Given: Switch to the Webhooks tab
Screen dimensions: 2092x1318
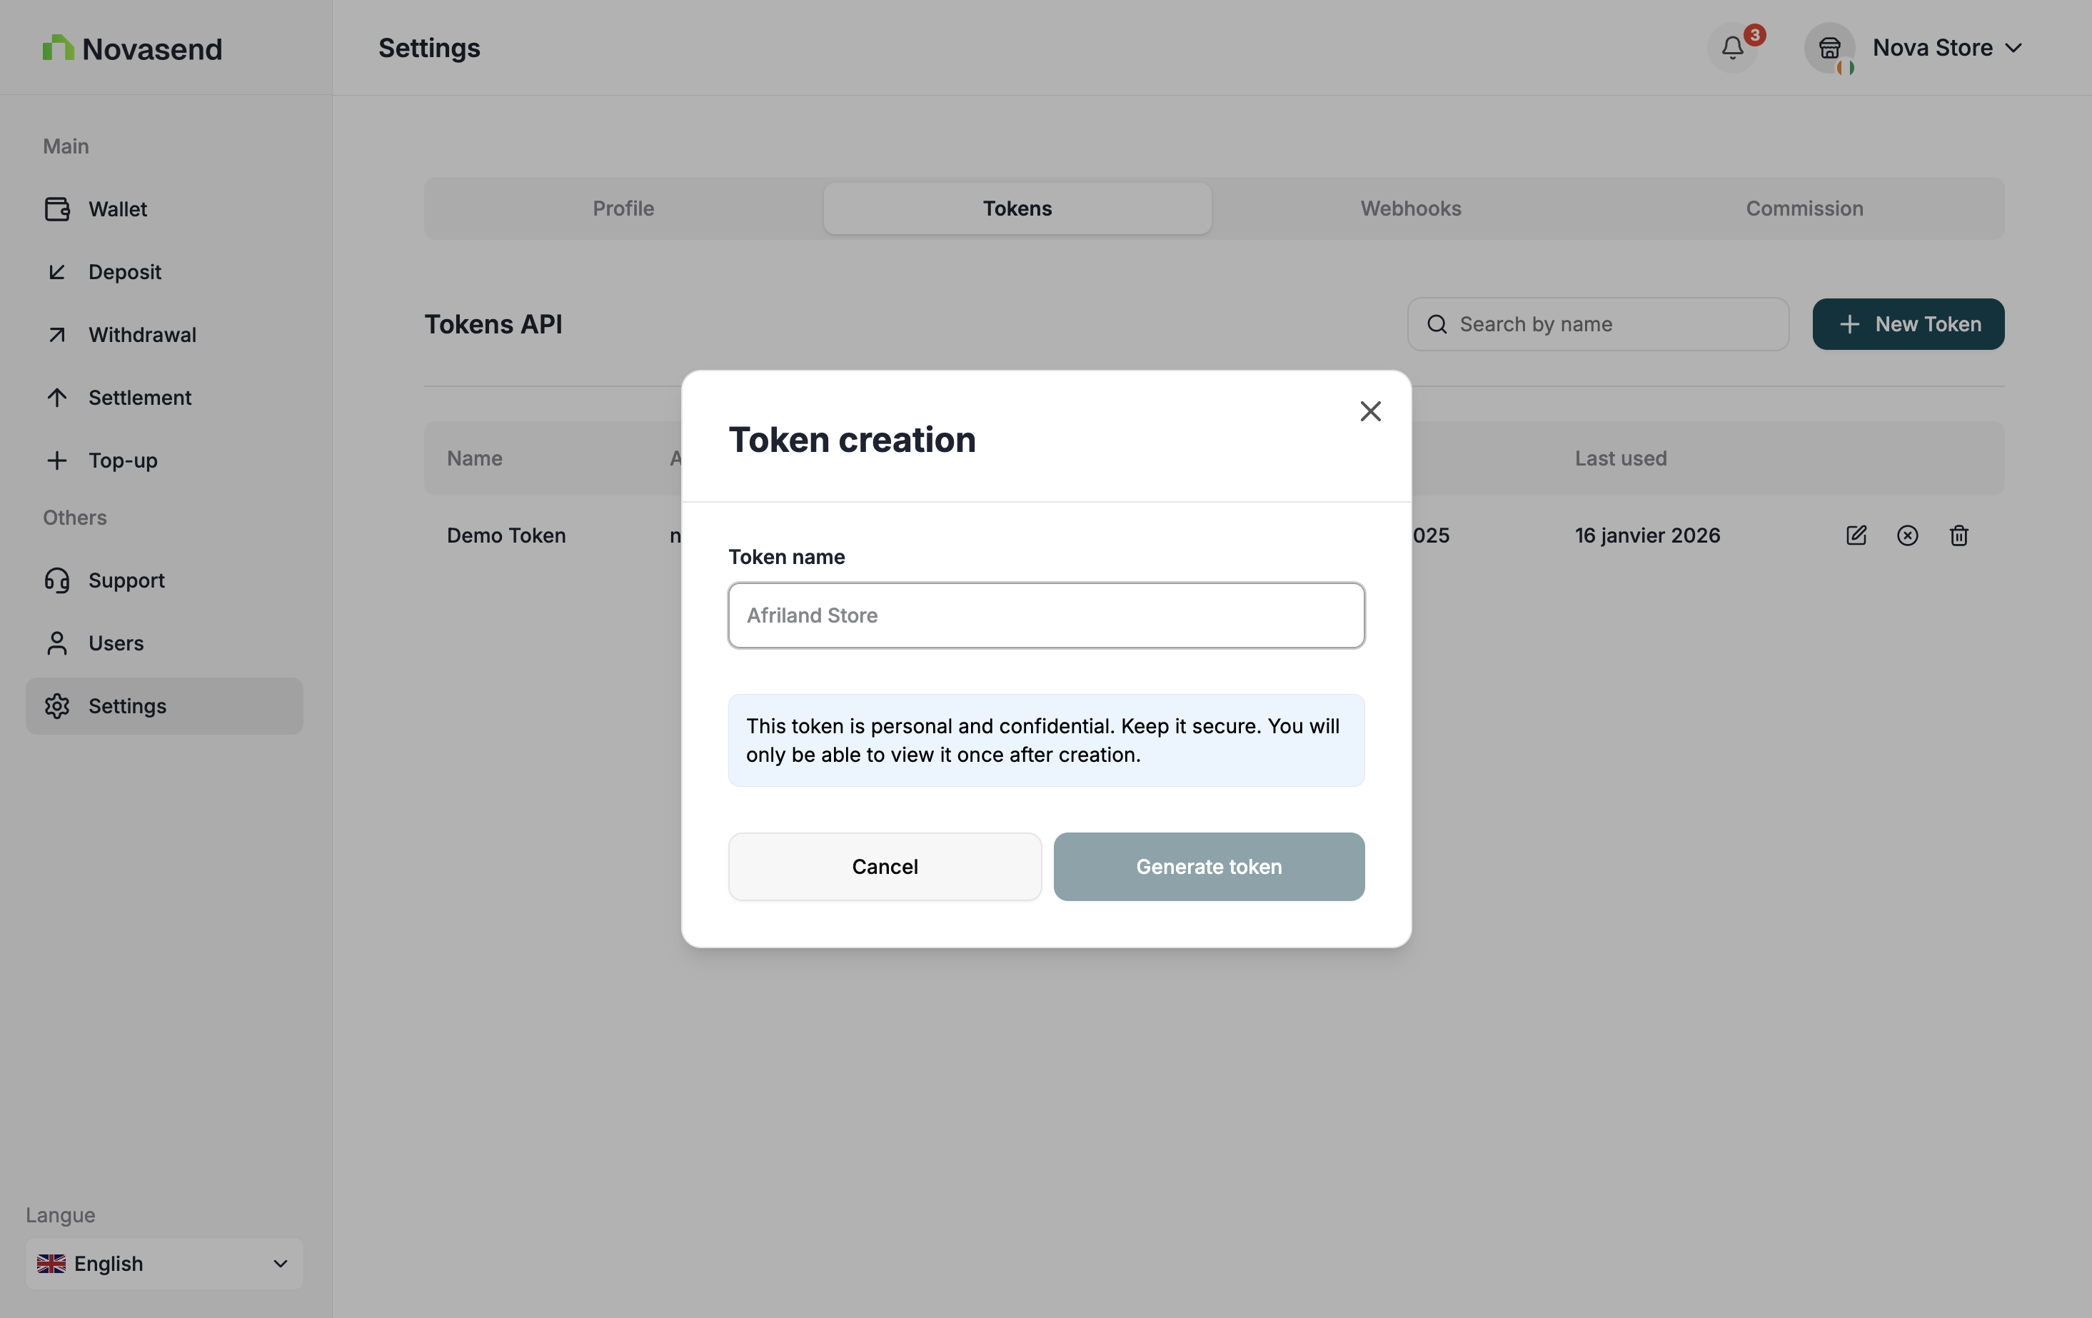Looking at the screenshot, I should [1410, 208].
